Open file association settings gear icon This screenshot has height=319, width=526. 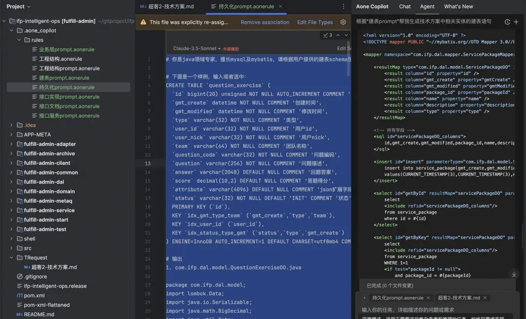click(343, 22)
